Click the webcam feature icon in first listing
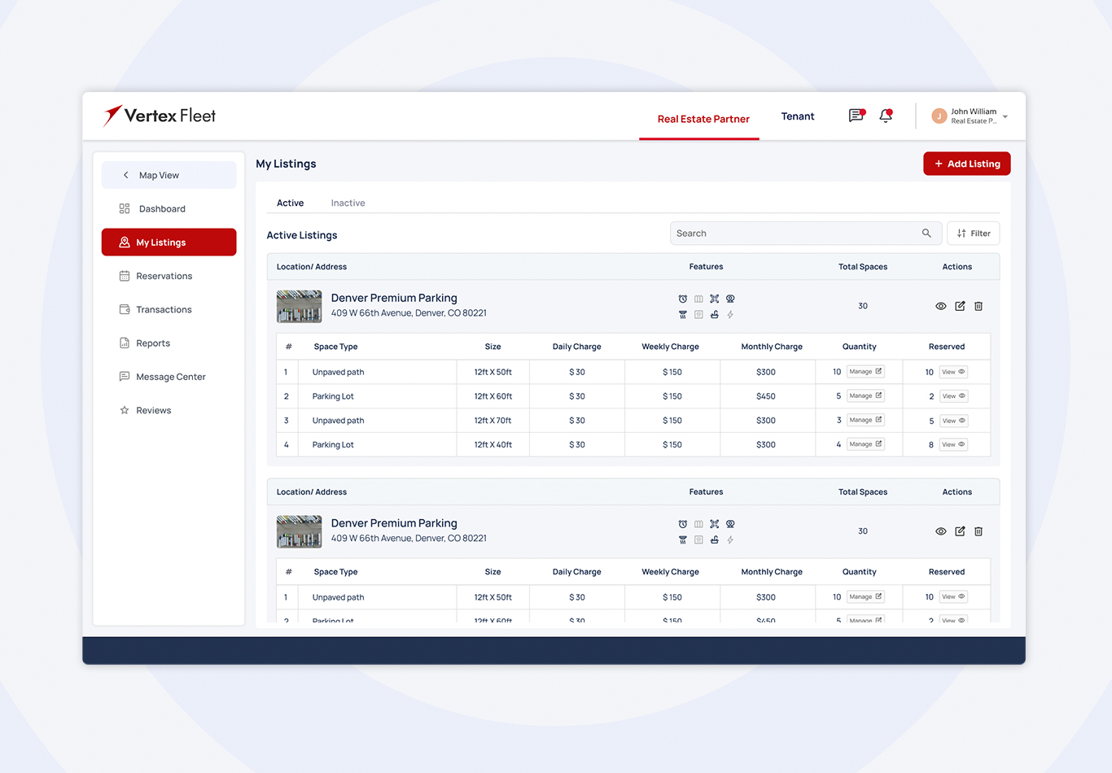This screenshot has width=1112, height=773. click(730, 299)
